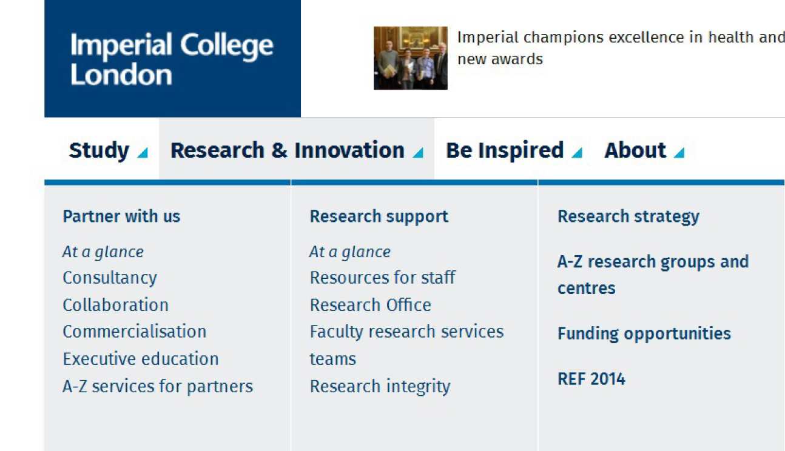Image resolution: width=785 pixels, height=451 pixels.
Task: Read the Imperial champions excellence news headline
Action: pyautogui.click(x=620, y=48)
